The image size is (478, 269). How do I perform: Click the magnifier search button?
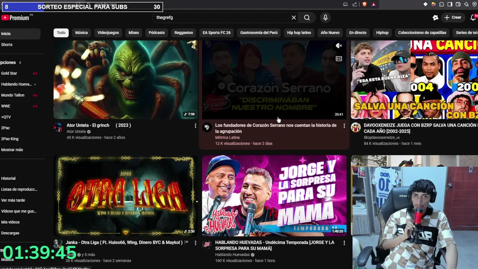tap(307, 18)
